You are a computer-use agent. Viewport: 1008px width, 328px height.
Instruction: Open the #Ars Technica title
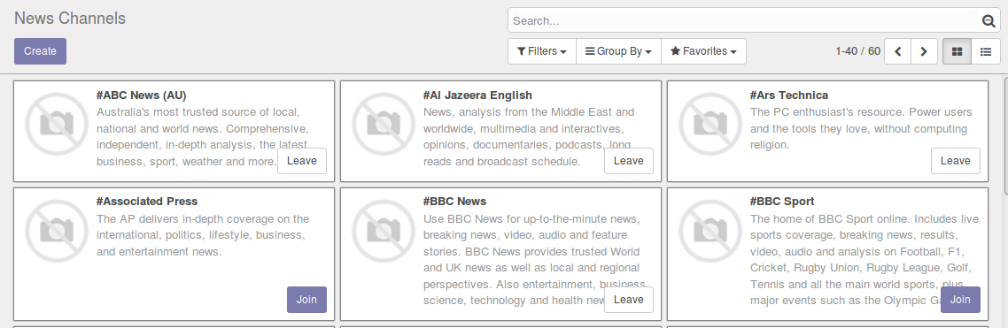click(789, 95)
